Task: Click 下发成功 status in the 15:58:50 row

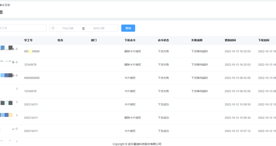Action: point(163,104)
